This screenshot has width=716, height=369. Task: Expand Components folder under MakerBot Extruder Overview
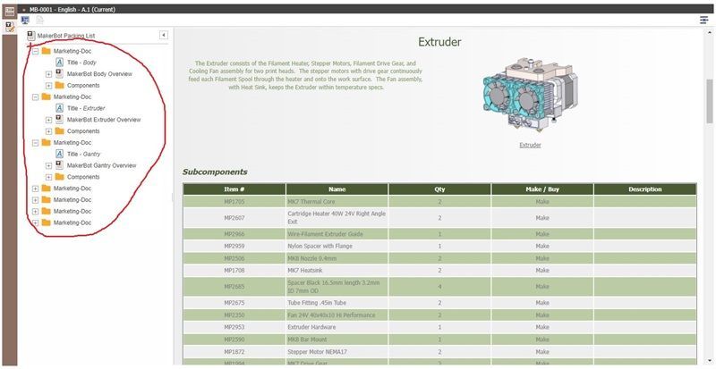point(48,131)
